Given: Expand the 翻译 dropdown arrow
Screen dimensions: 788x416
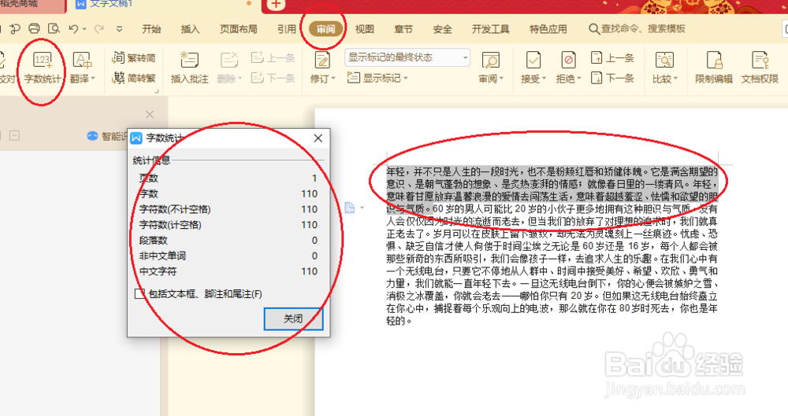Looking at the screenshot, I should click(94, 79).
